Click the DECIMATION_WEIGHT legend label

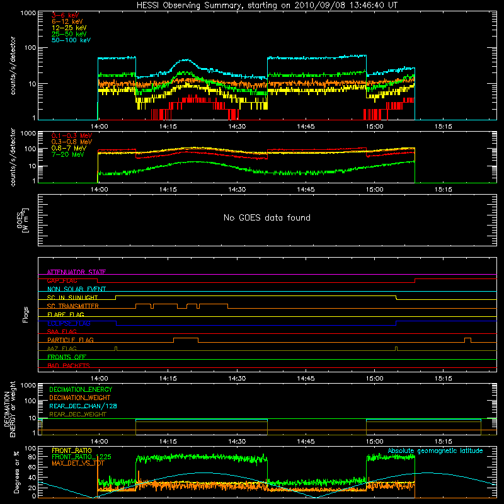tap(80, 398)
